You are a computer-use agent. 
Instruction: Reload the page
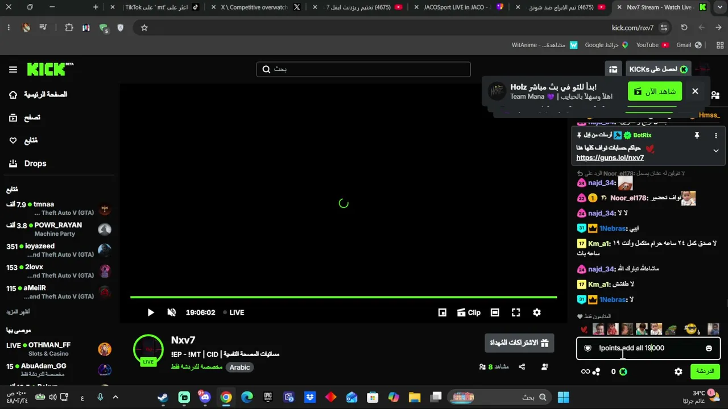pyautogui.click(x=684, y=27)
